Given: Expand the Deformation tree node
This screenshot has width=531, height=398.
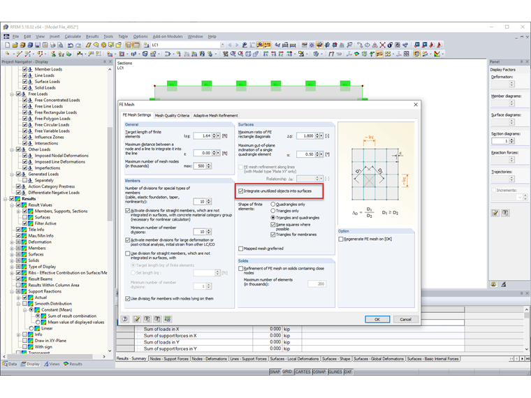Looking at the screenshot, I should [x=12, y=242].
